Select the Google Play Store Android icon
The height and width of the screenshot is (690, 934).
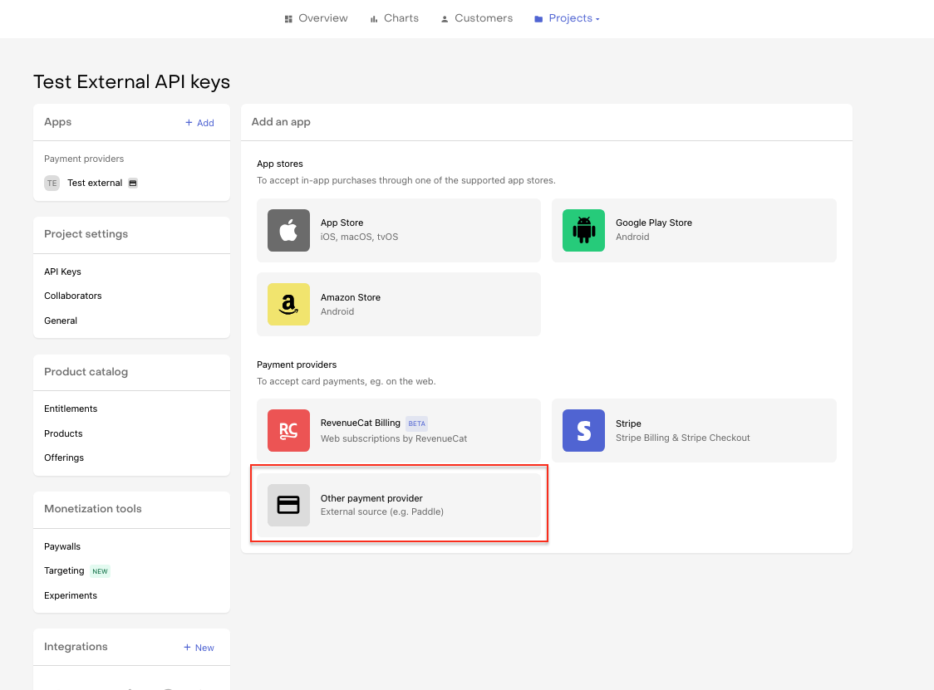tap(583, 230)
